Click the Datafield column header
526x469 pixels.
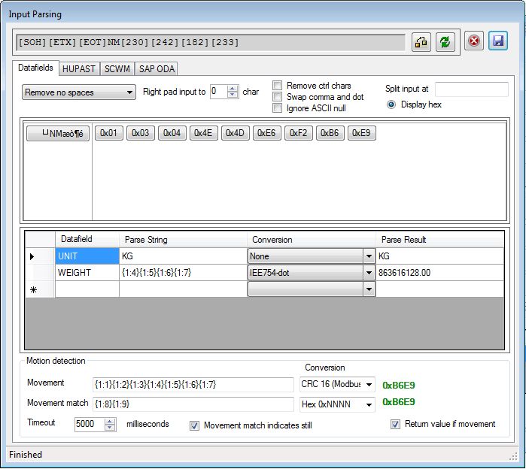point(87,240)
